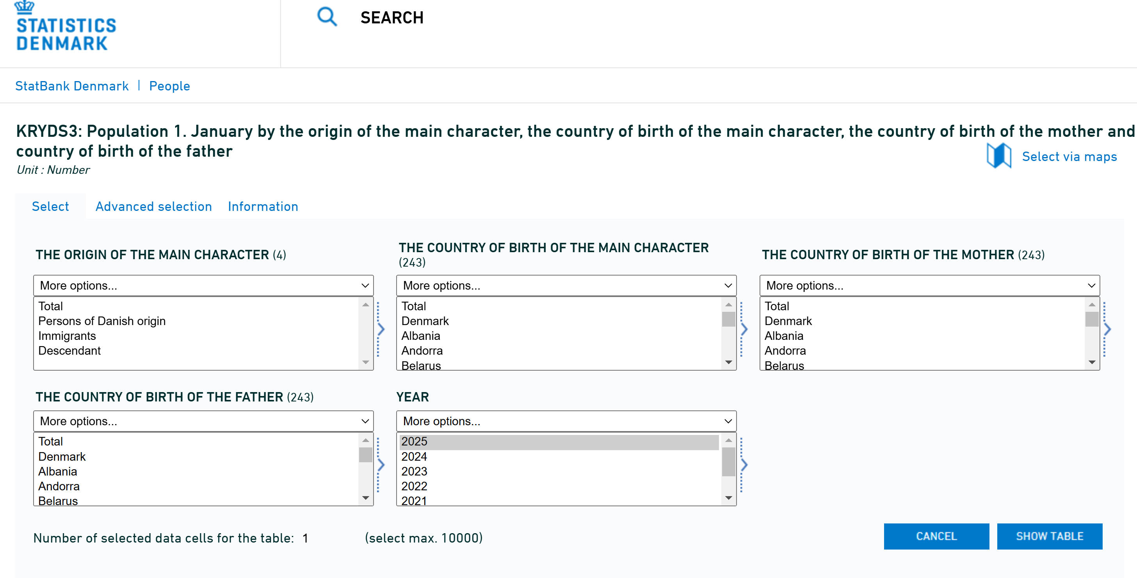The width and height of the screenshot is (1137, 578).
Task: Select 'Immigrants' in the origin list
Action: click(x=67, y=336)
